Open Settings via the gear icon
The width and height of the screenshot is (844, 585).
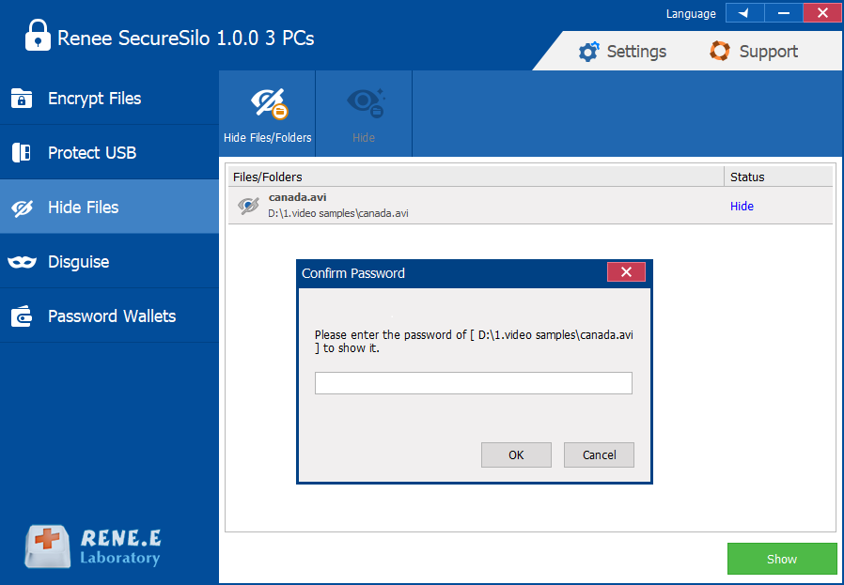pyautogui.click(x=588, y=52)
